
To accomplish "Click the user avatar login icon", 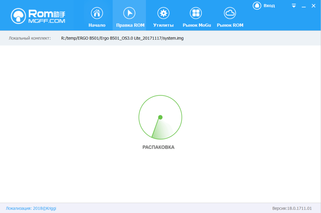I will (257, 6).
